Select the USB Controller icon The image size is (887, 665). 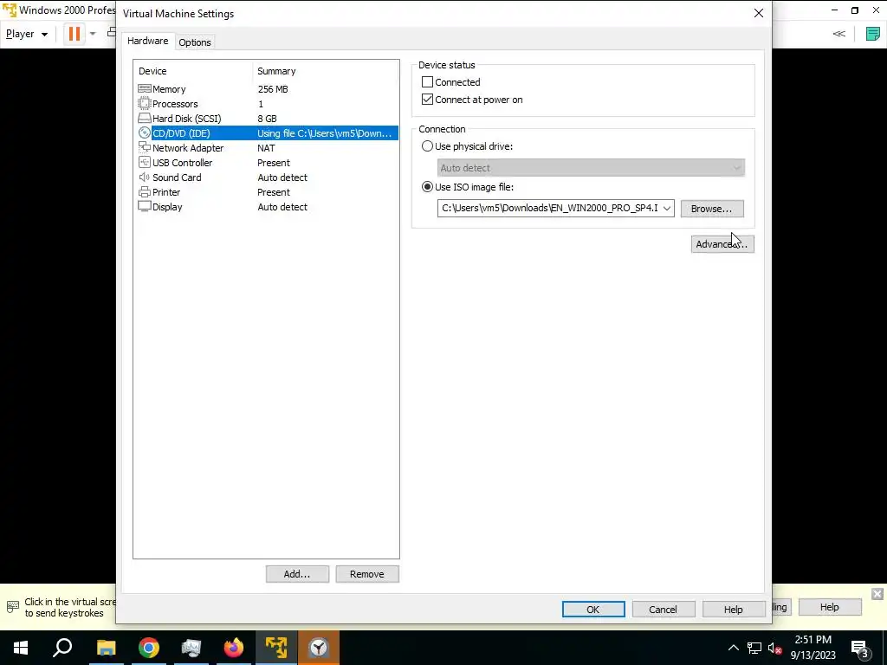(145, 162)
